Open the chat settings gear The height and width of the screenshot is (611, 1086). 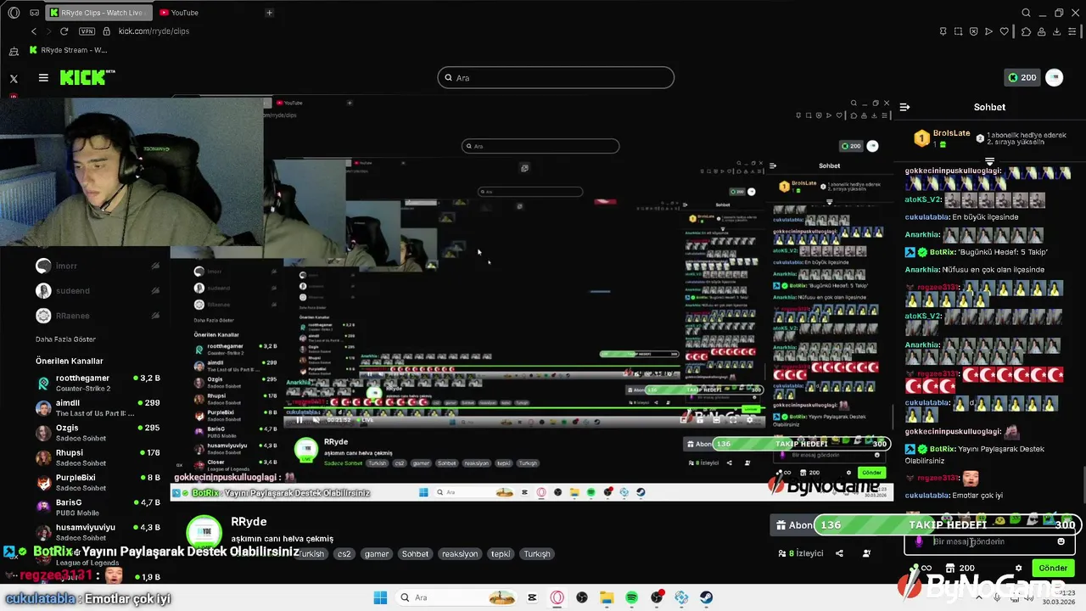(1018, 568)
